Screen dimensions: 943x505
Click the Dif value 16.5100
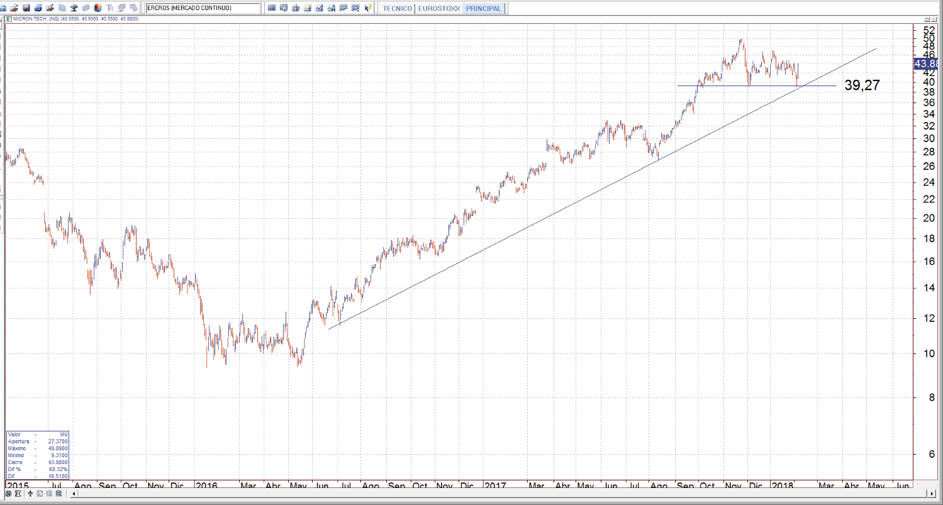[x=57, y=476]
